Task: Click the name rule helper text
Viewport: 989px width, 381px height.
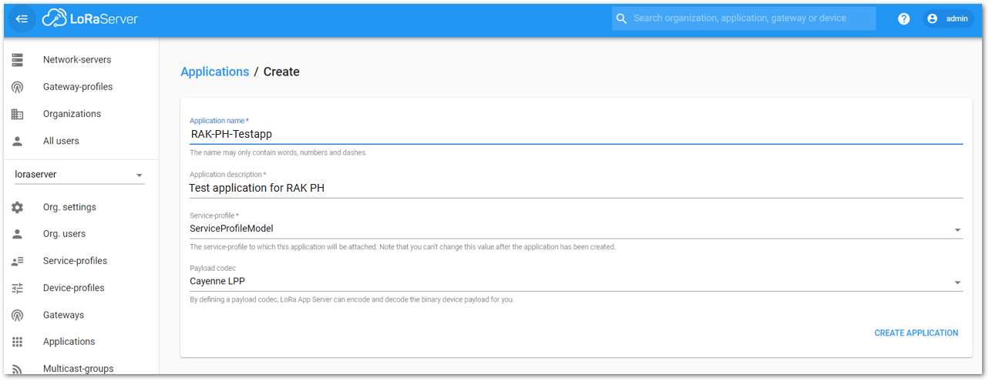Action: coord(278,152)
